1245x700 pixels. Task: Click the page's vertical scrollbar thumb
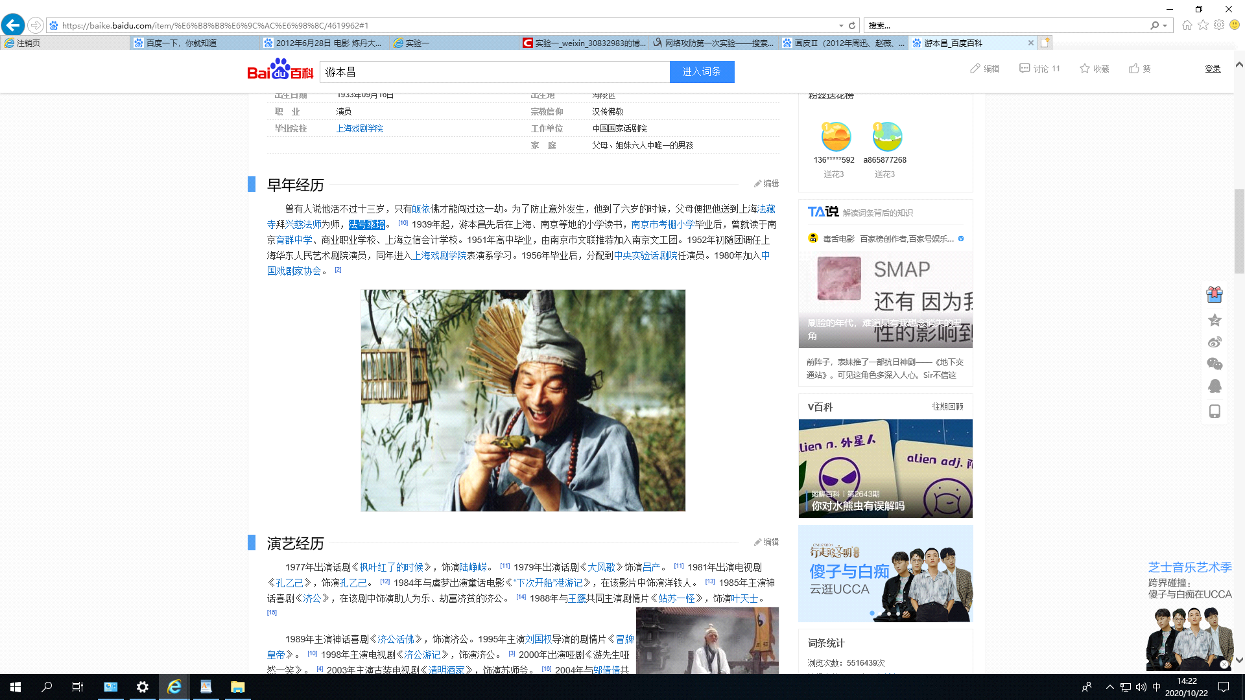[1239, 231]
